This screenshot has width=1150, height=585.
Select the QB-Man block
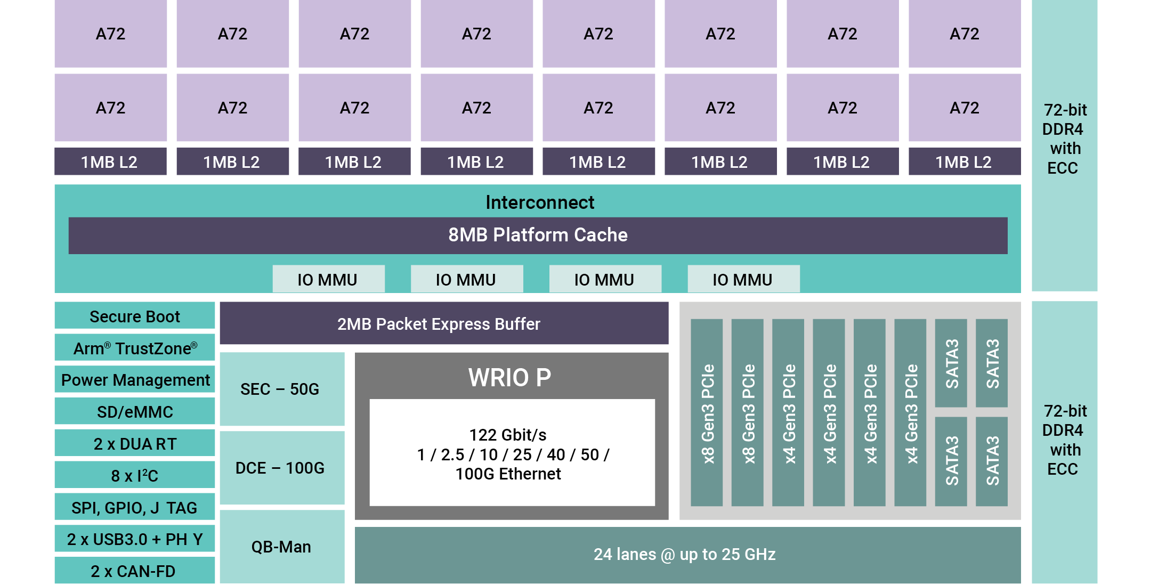click(281, 547)
